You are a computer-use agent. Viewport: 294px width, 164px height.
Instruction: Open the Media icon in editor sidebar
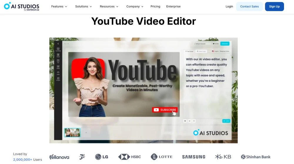(58, 67)
